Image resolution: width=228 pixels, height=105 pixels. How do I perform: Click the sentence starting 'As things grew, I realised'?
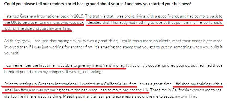coord(61,41)
